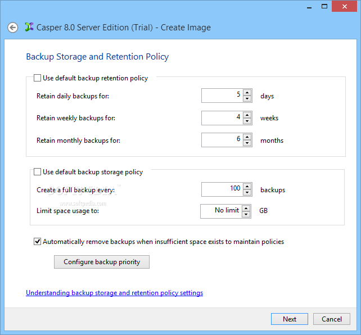Cancel the Create Image wizard

(332, 319)
